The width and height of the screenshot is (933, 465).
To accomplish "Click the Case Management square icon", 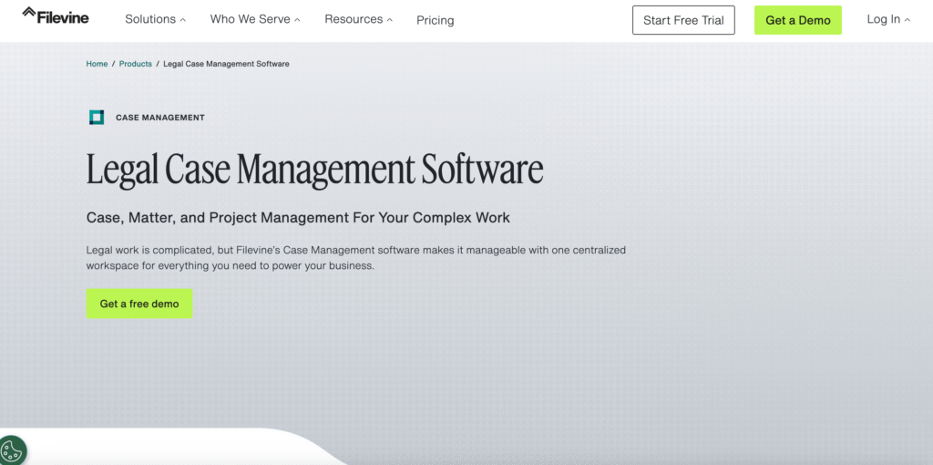I will (97, 118).
